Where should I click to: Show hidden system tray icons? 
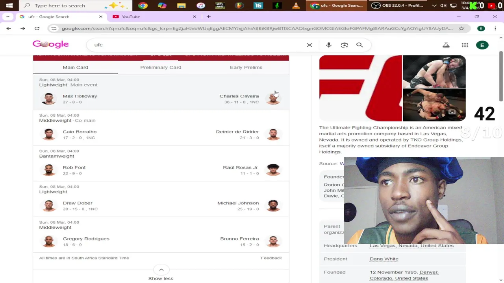(x=434, y=6)
